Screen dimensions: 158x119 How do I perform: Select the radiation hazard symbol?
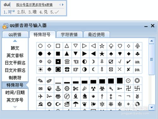pos(93,89)
